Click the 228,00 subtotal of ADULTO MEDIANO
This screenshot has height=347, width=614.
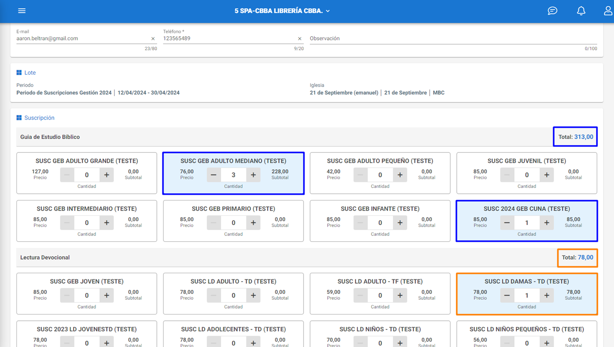tap(280, 171)
